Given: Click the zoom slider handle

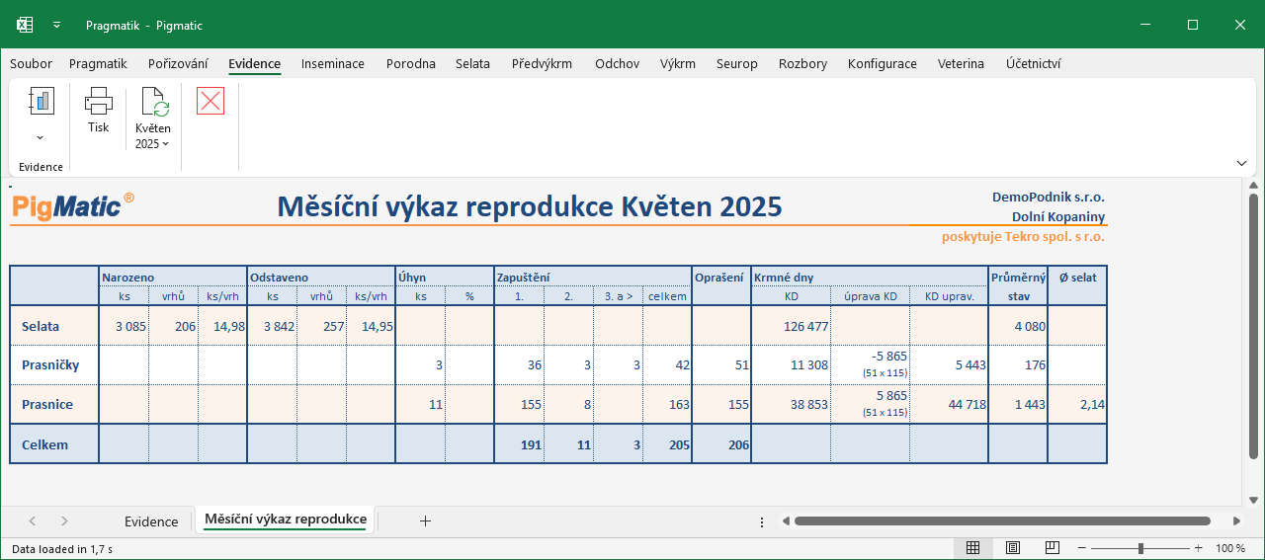Looking at the screenshot, I should pos(1140,548).
